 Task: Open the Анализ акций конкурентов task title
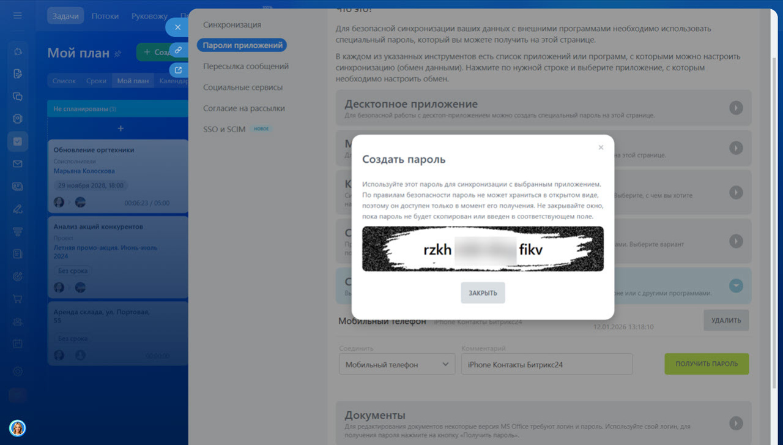coord(98,226)
